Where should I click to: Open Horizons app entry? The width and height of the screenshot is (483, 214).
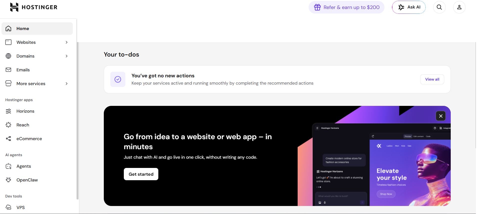(x=37, y=111)
